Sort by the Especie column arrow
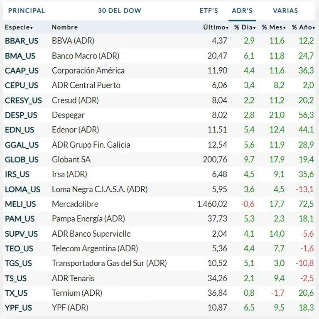319x319 pixels. coord(32,28)
